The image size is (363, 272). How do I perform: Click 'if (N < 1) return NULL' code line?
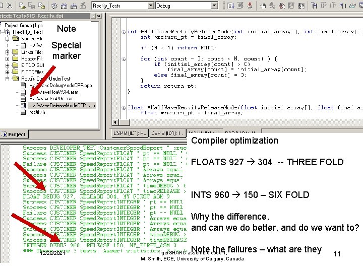(178, 48)
